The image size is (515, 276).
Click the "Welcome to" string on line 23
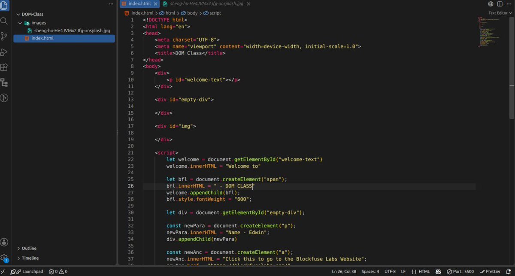(x=243, y=166)
